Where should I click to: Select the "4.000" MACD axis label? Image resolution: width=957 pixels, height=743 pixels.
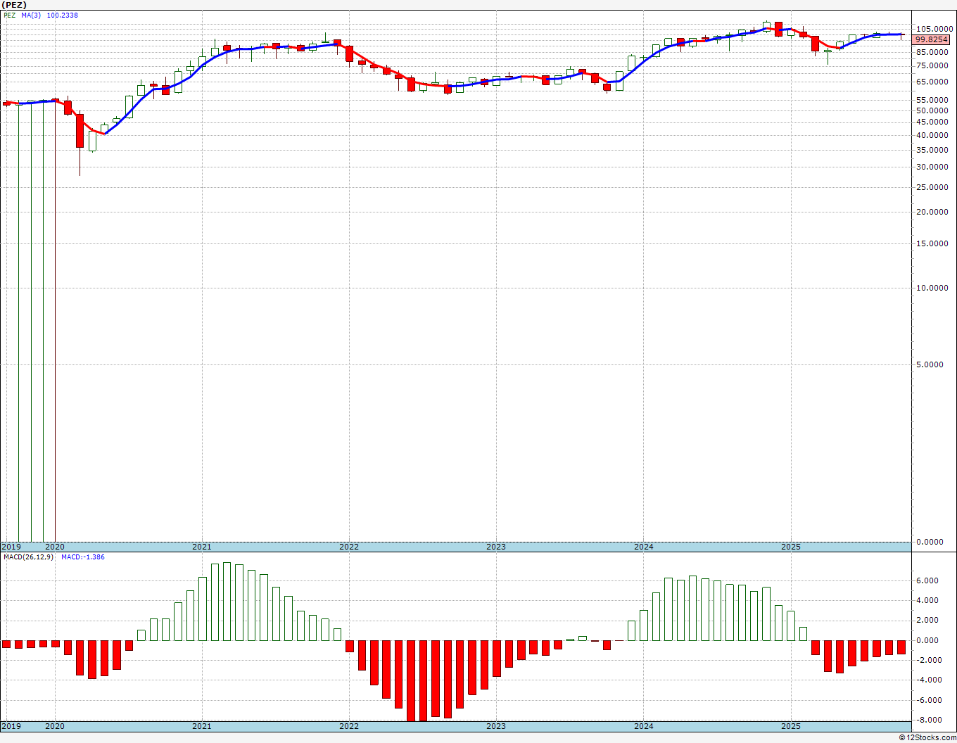point(929,600)
